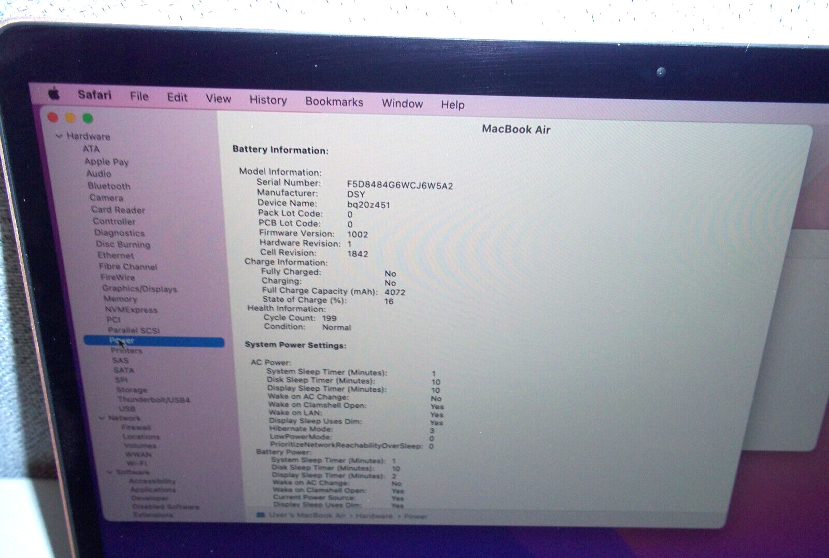Select Thunderbolt/USB4 in the sidebar
The image size is (829, 558).
coord(154,399)
